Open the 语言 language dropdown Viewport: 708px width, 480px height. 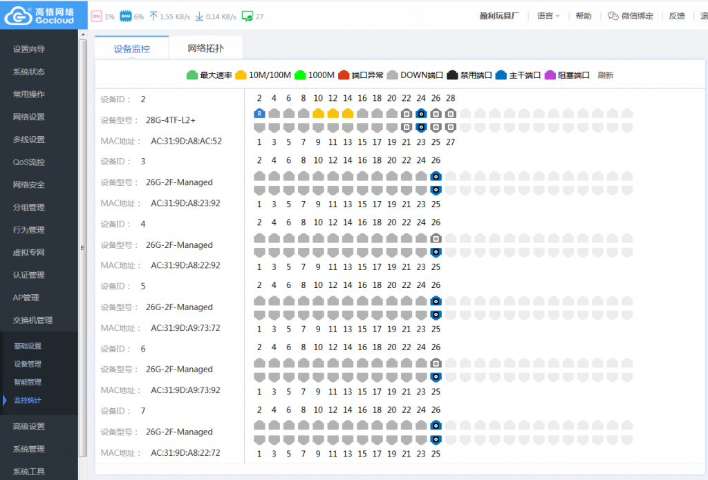click(x=548, y=16)
